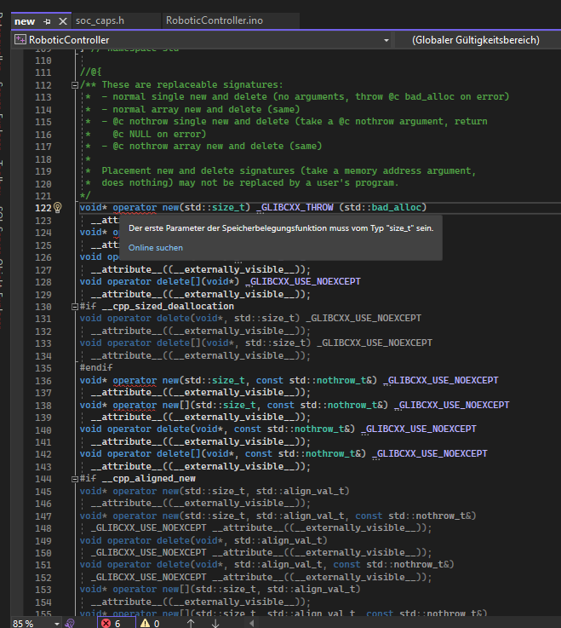Click the yellow warning count indicator
Viewport: 561px width, 628px height.
click(x=151, y=623)
